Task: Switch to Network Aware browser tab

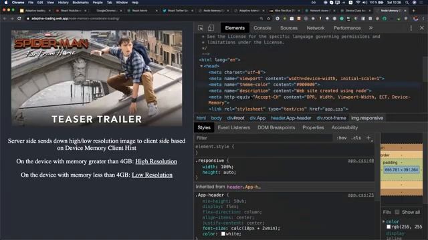Action: click(x=320, y=11)
